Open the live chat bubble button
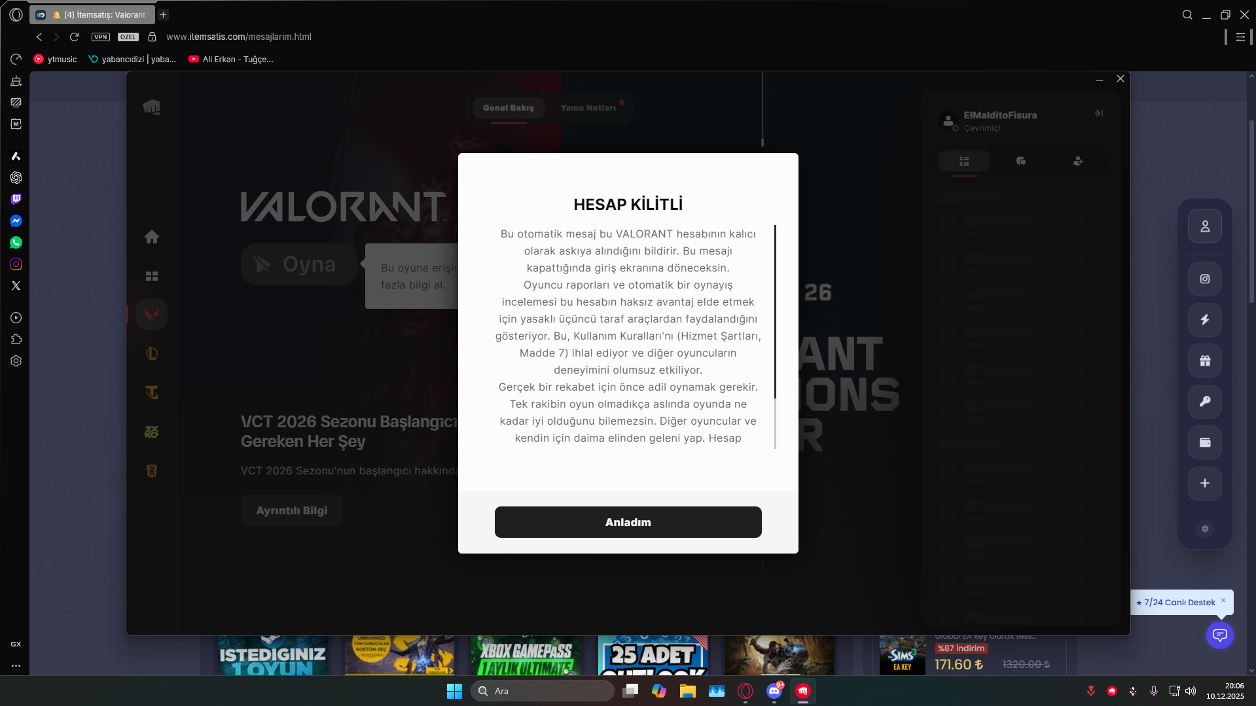This screenshot has height=706, width=1256. point(1220,635)
